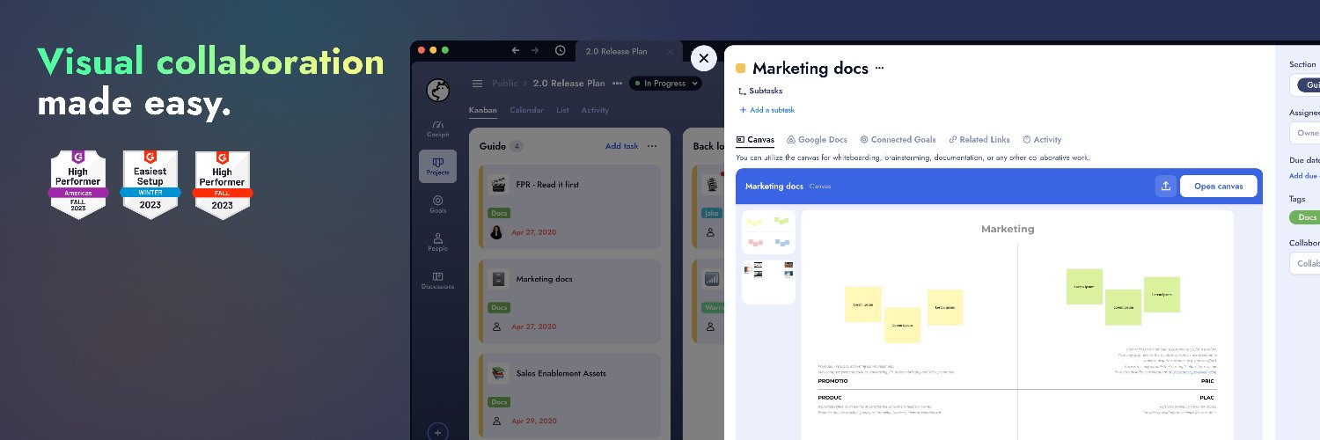This screenshot has height=440, width=1320.
Task: Open Projects in the sidebar
Action: pos(437,165)
